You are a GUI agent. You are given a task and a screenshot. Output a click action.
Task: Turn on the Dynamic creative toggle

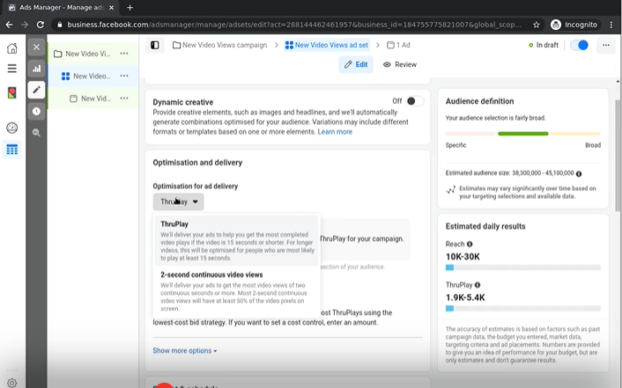(415, 101)
